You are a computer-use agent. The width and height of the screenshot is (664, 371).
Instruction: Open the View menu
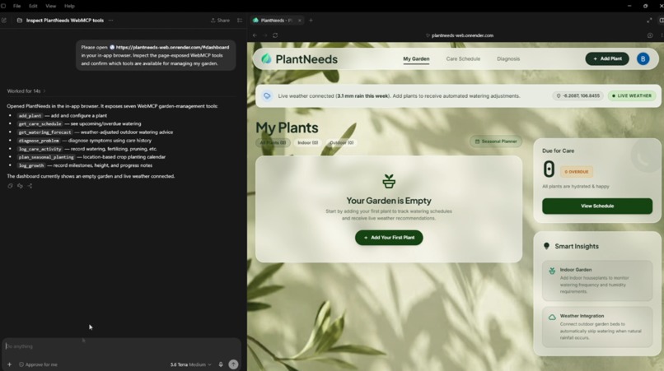click(51, 6)
